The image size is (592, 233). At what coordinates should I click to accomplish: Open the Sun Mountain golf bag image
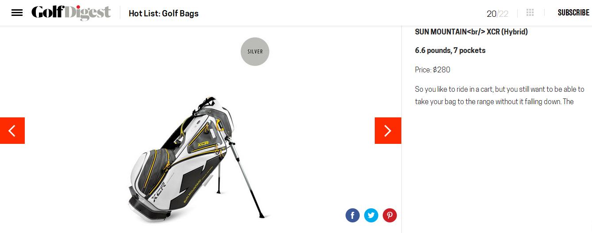[199, 159]
